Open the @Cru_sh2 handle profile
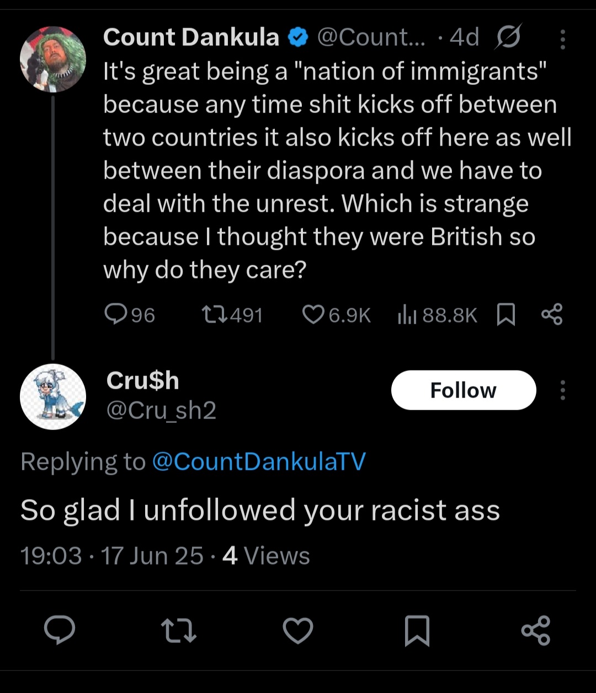Image resolution: width=596 pixels, height=693 pixels. tap(161, 411)
